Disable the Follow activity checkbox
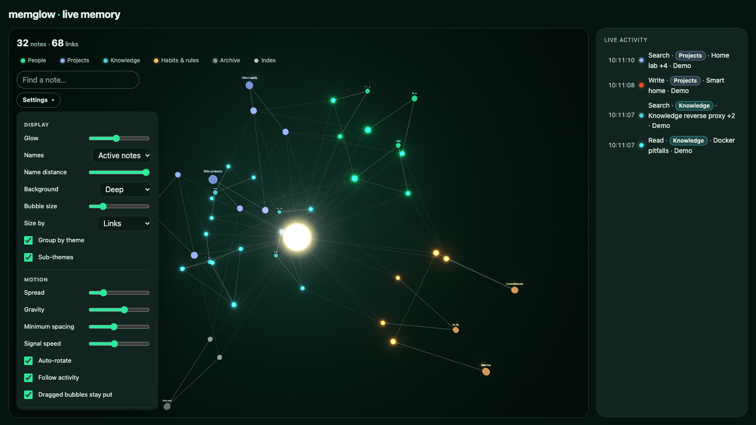This screenshot has height=425, width=756. (x=28, y=378)
